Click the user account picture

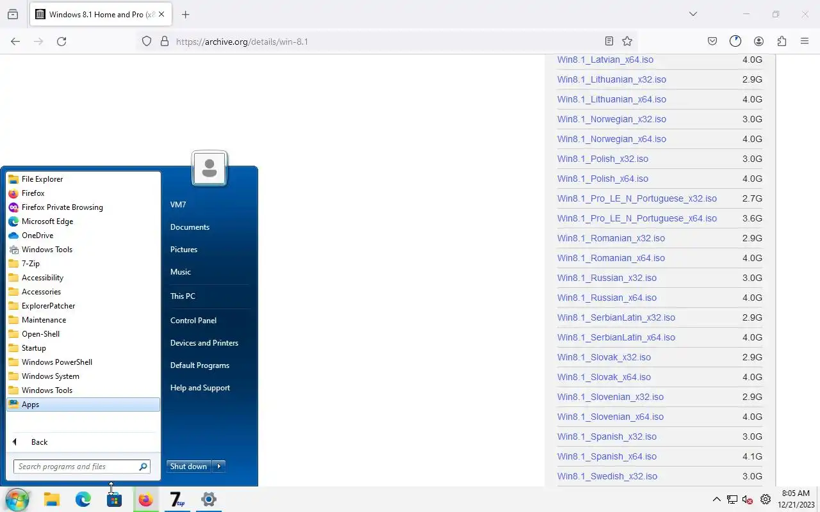pos(209,168)
